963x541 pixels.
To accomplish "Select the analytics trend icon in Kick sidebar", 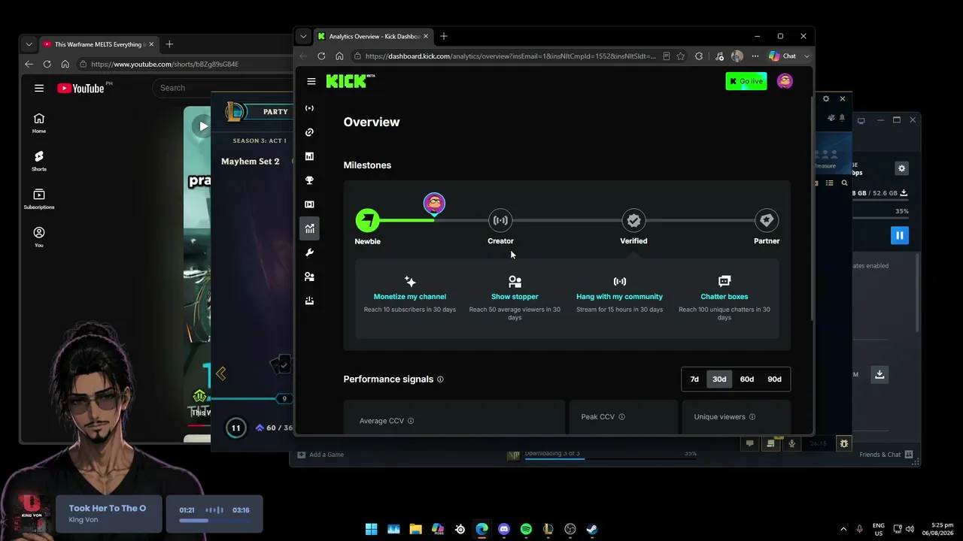I will pos(309,228).
